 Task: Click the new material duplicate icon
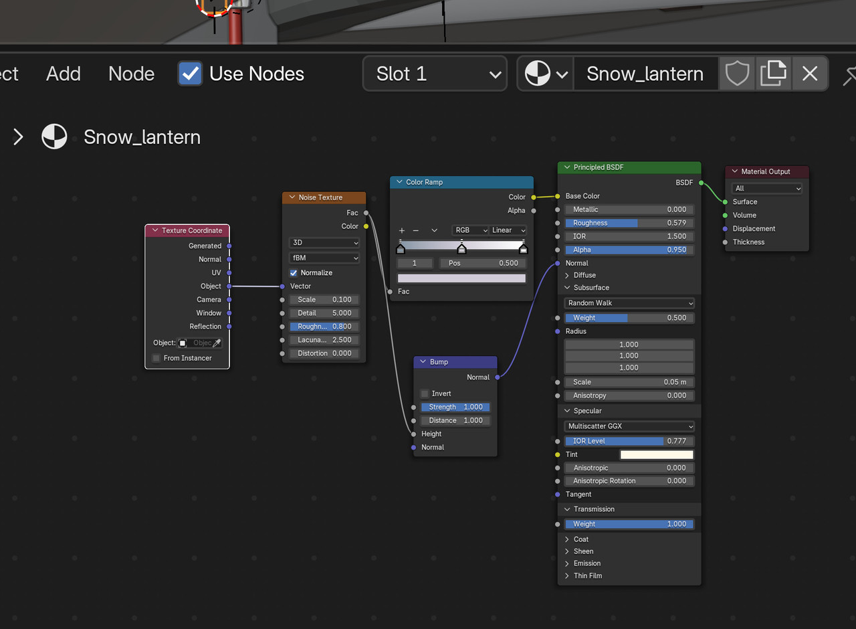point(773,74)
